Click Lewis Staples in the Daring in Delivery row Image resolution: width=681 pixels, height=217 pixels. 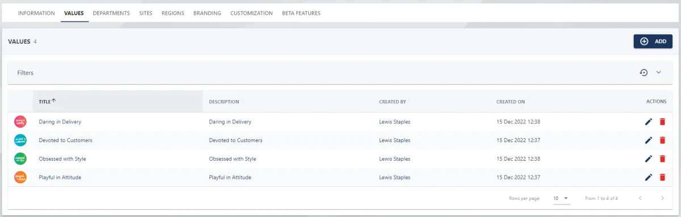click(394, 122)
